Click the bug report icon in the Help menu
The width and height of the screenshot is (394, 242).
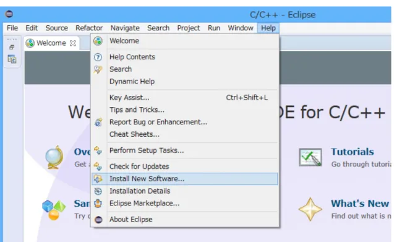98,123
